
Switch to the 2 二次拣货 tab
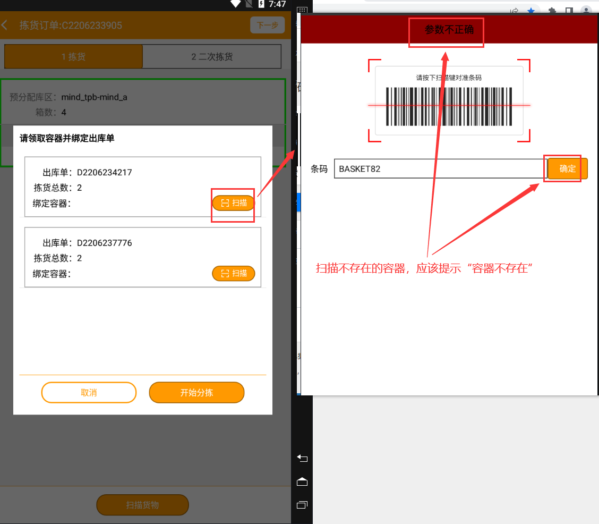(212, 56)
